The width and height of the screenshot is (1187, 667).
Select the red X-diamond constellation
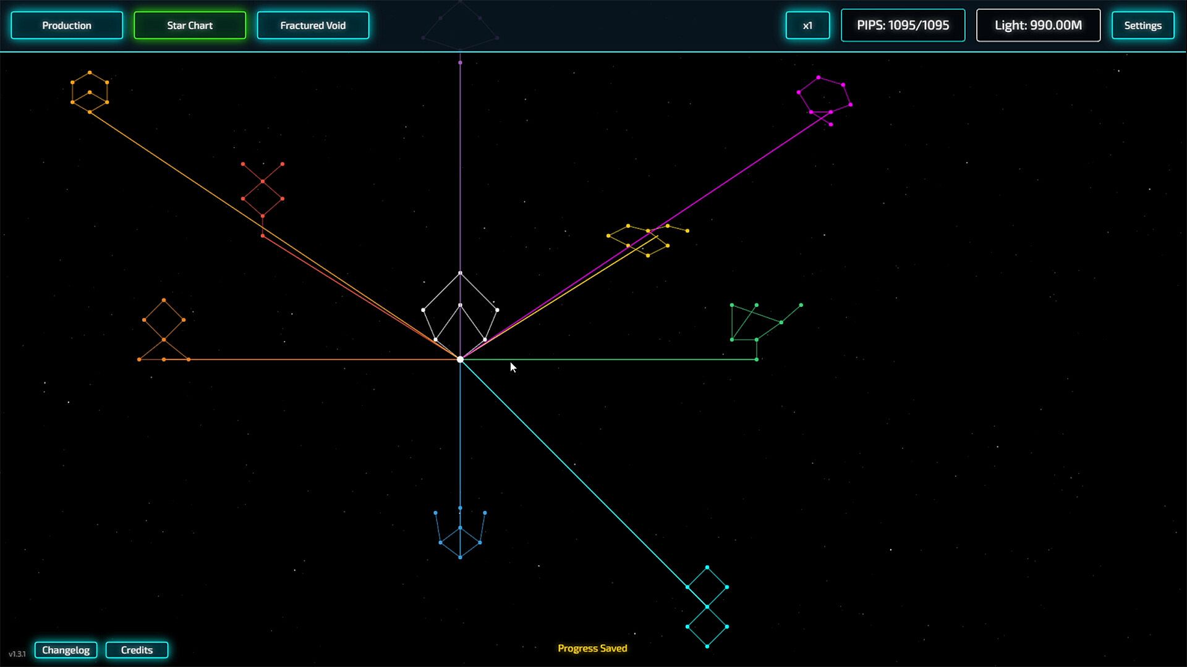click(263, 198)
